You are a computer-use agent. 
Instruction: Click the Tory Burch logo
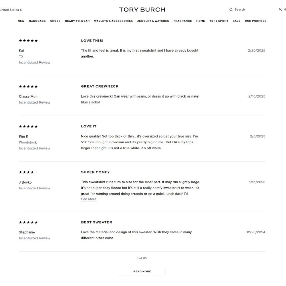(142, 10)
